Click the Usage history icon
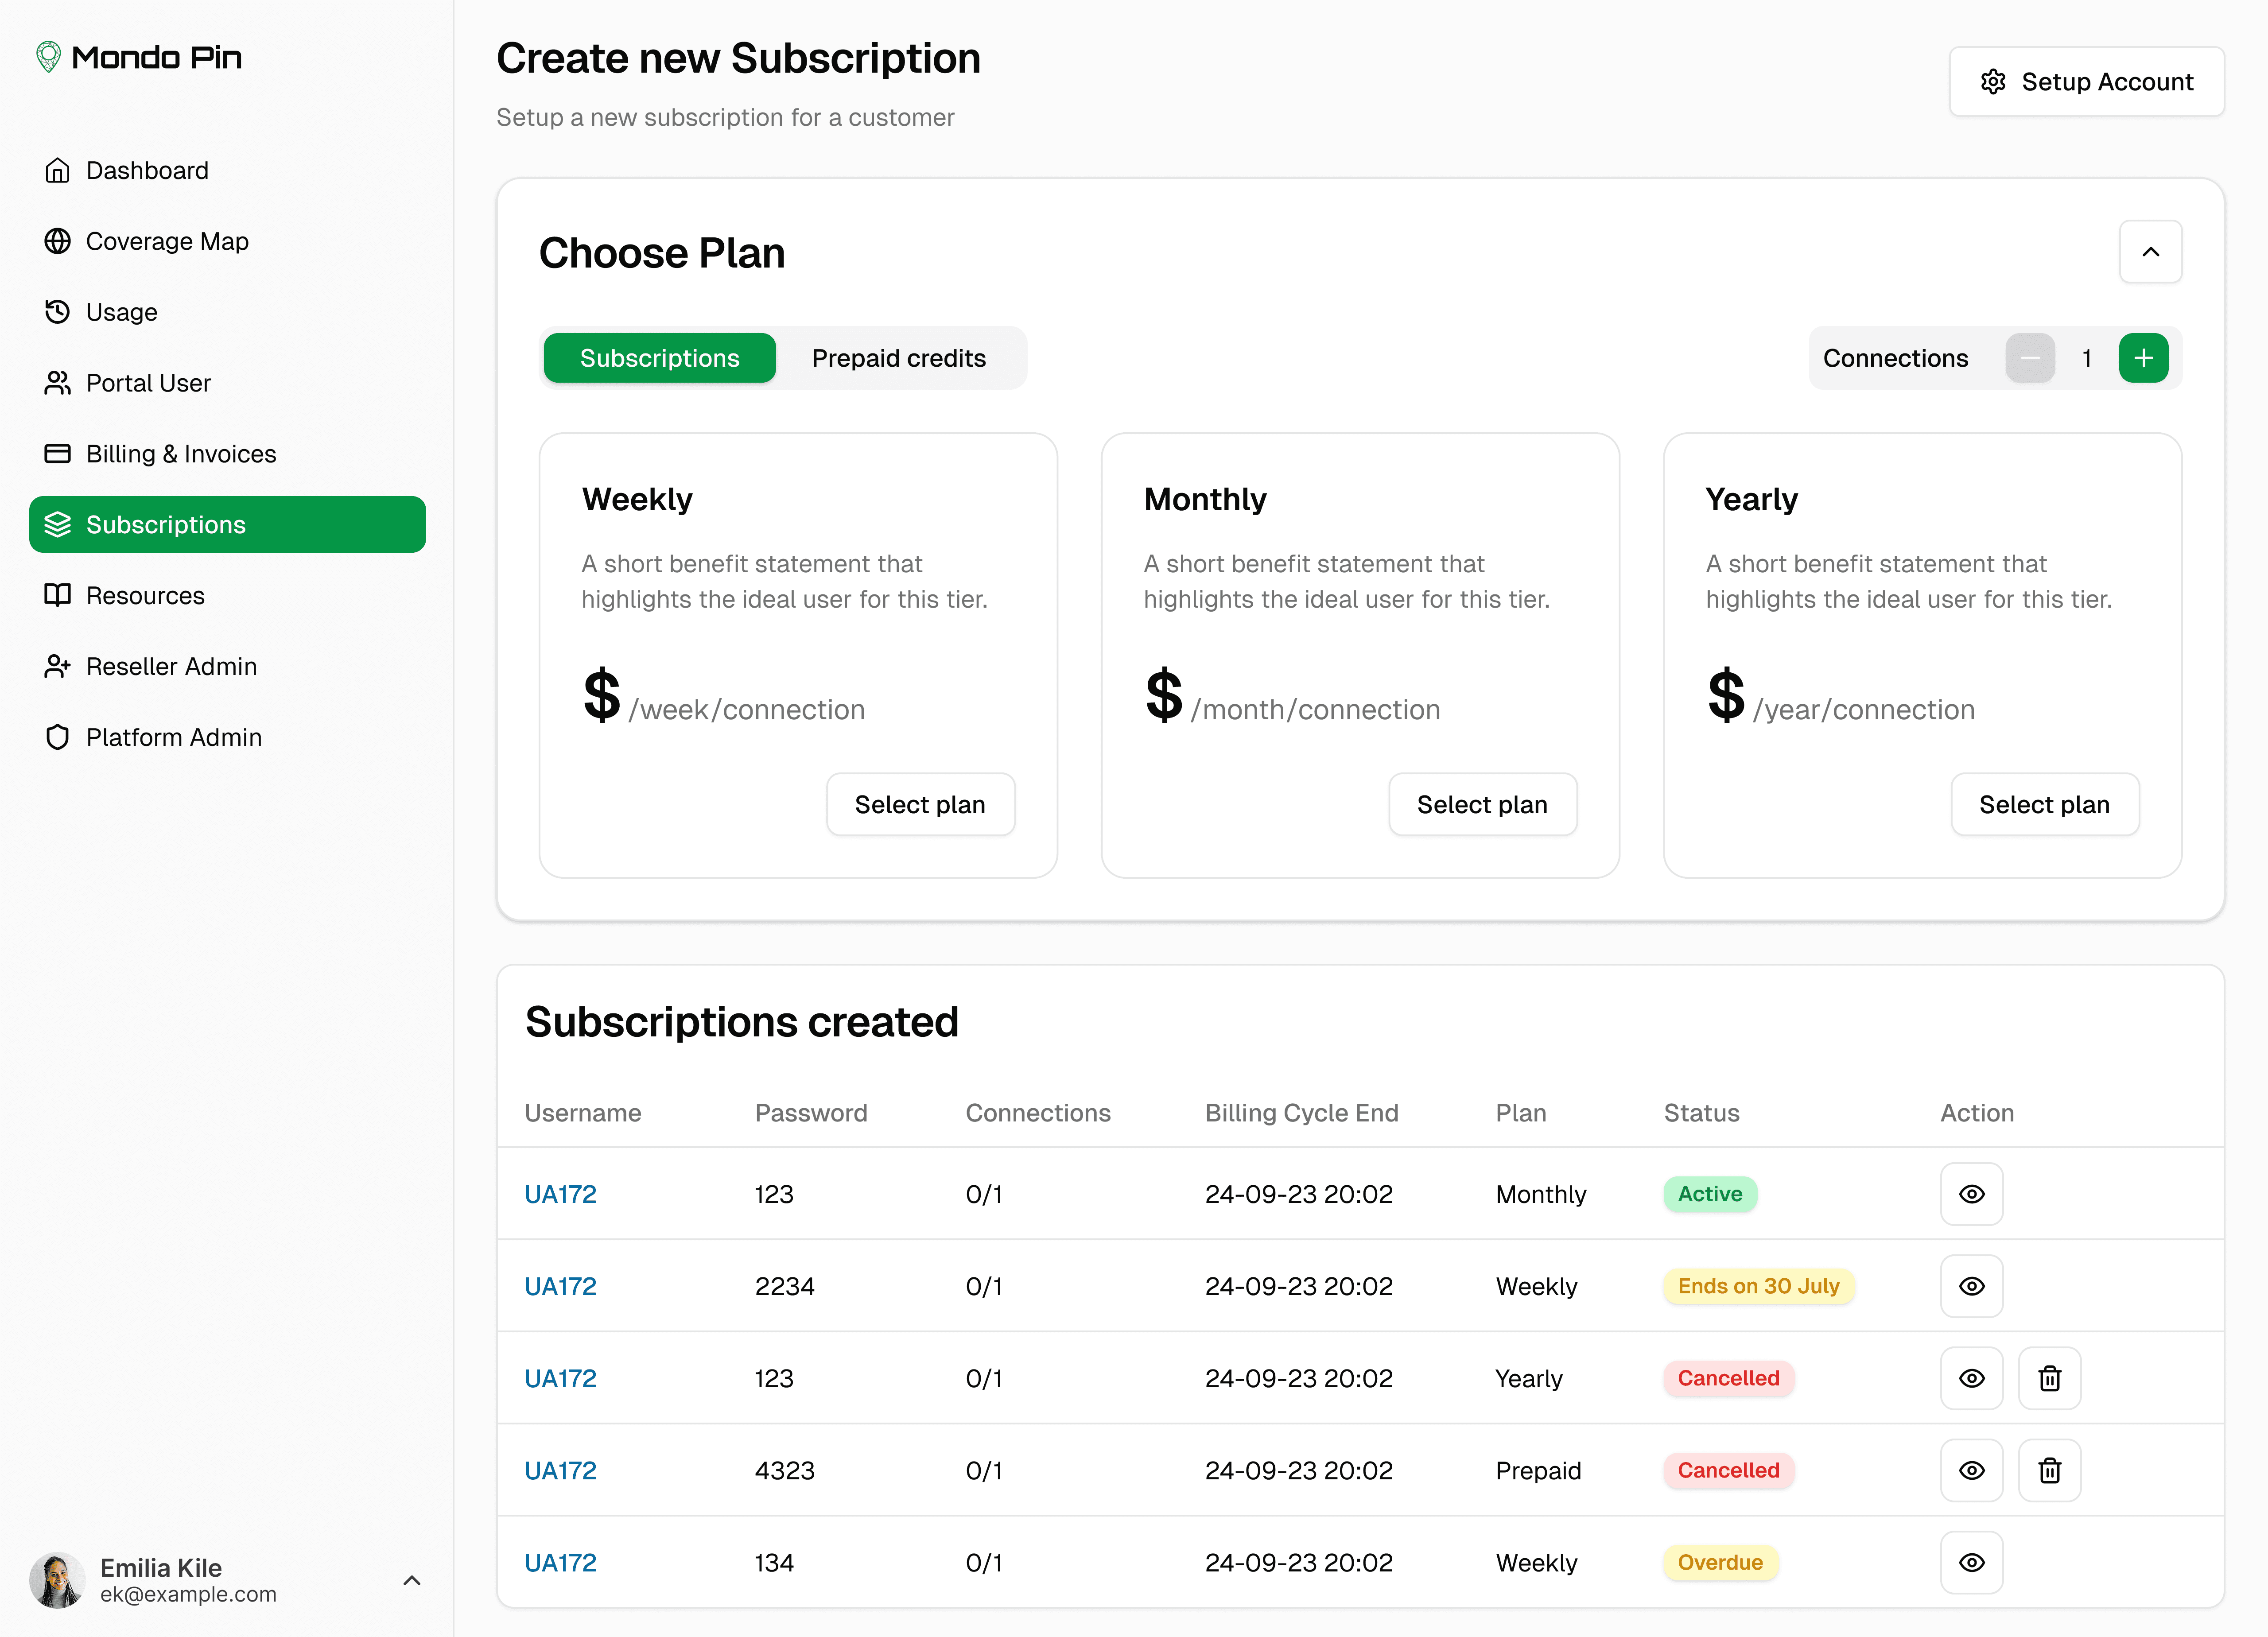Screen dimensions: 2268x1637 tap(57, 312)
